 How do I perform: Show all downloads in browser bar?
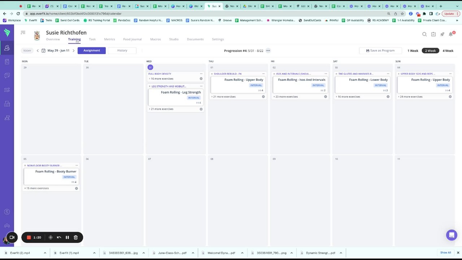(x=445, y=253)
